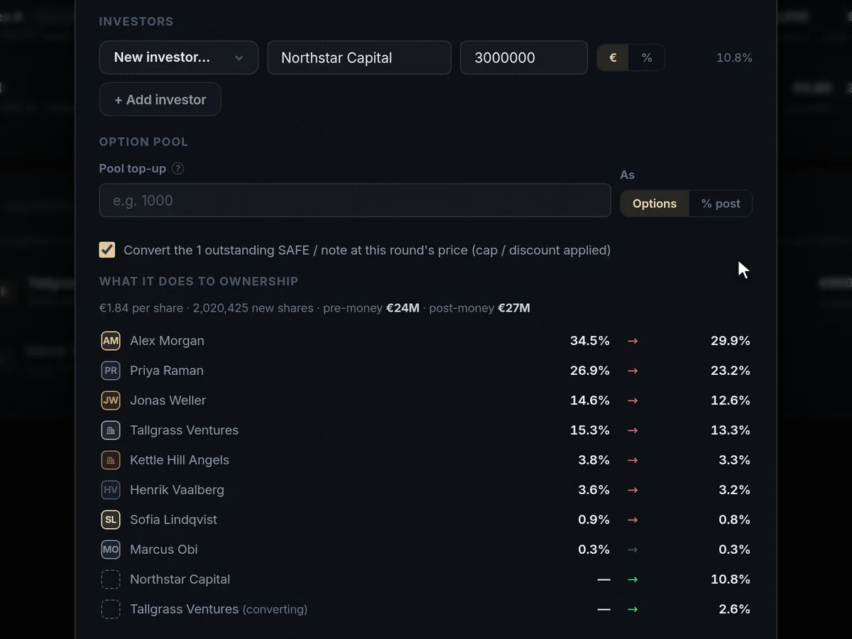Click the dashed placeholder icon beside Northstar Capital
Image resolution: width=852 pixels, height=639 pixels.
coord(111,579)
